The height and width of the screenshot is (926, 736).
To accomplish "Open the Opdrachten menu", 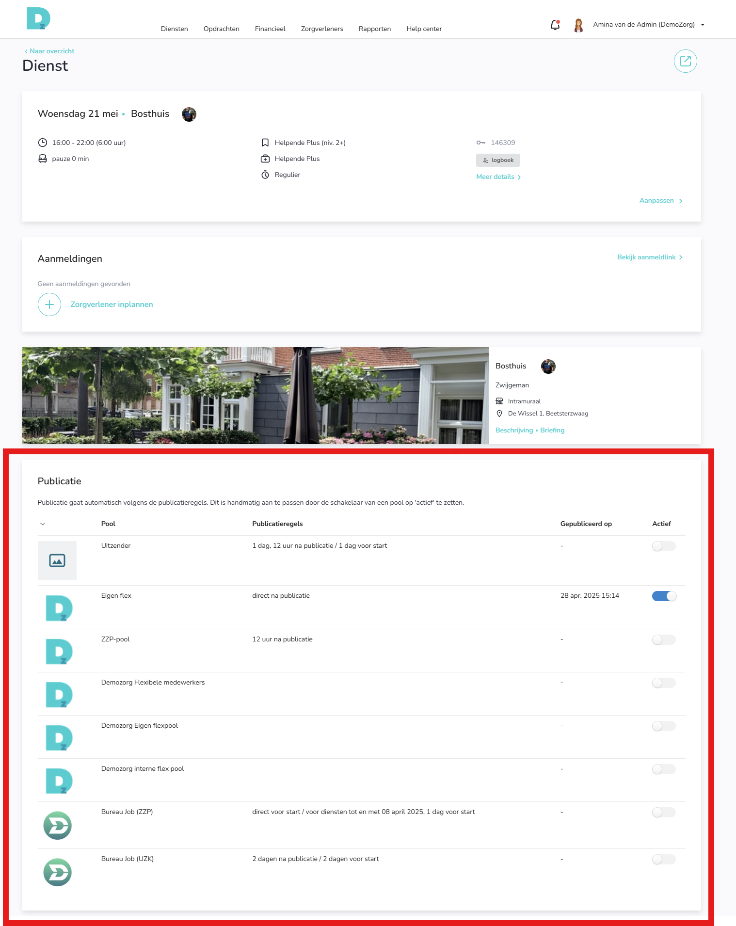I will pos(222,29).
